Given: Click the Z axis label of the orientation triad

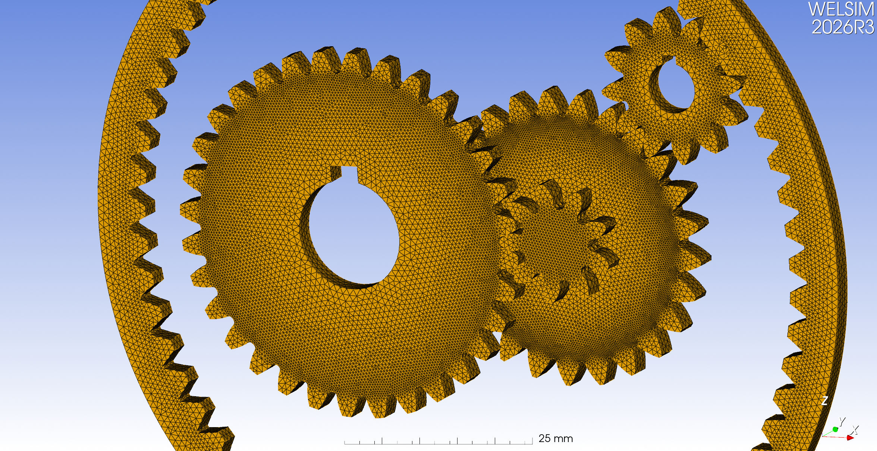Looking at the screenshot, I should (x=825, y=401).
